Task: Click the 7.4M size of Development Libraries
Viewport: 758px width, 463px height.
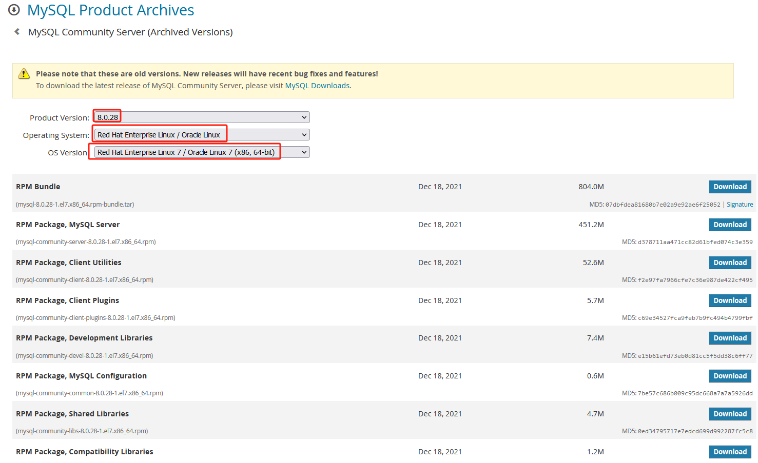Action: tap(595, 338)
